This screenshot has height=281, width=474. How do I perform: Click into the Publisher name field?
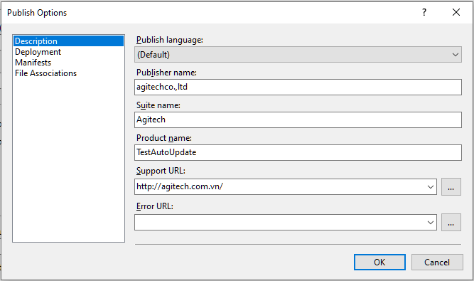coord(298,87)
